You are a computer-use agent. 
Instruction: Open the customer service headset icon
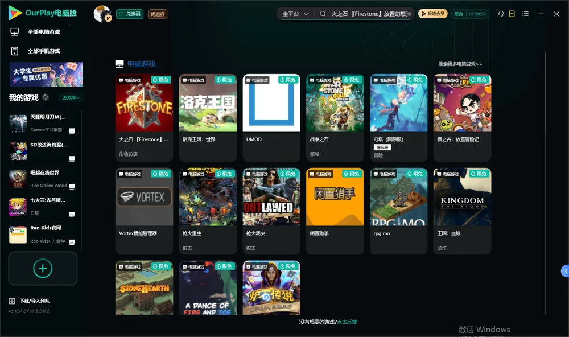tap(501, 14)
